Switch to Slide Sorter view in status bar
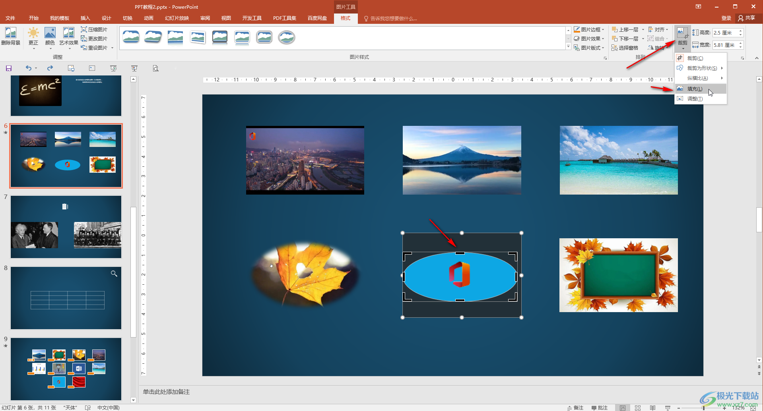763x411 pixels. [x=638, y=408]
